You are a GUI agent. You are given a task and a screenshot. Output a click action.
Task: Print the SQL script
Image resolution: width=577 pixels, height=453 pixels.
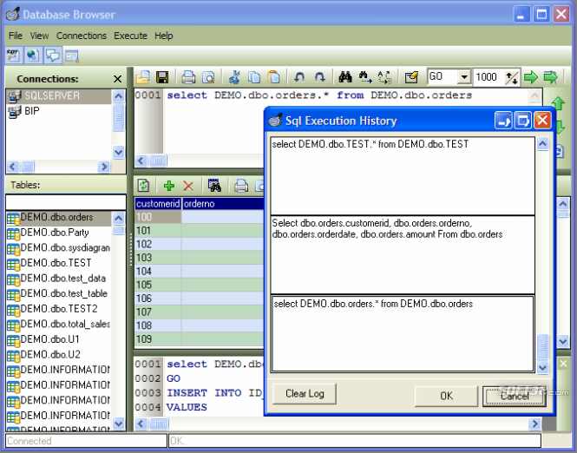[188, 77]
